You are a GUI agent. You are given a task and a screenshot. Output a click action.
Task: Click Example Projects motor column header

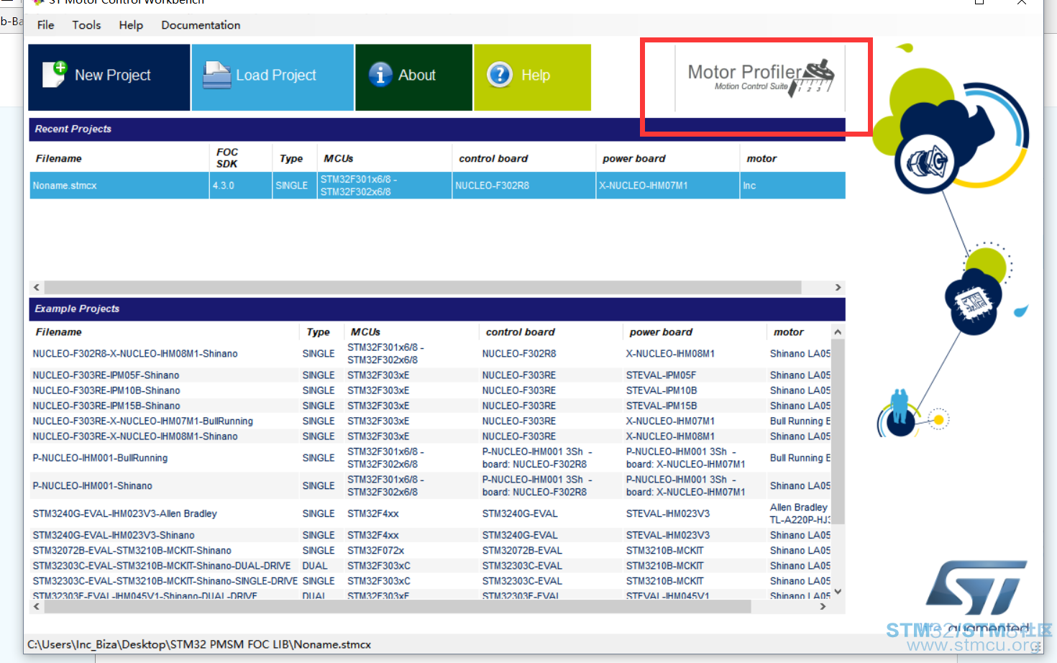point(789,331)
